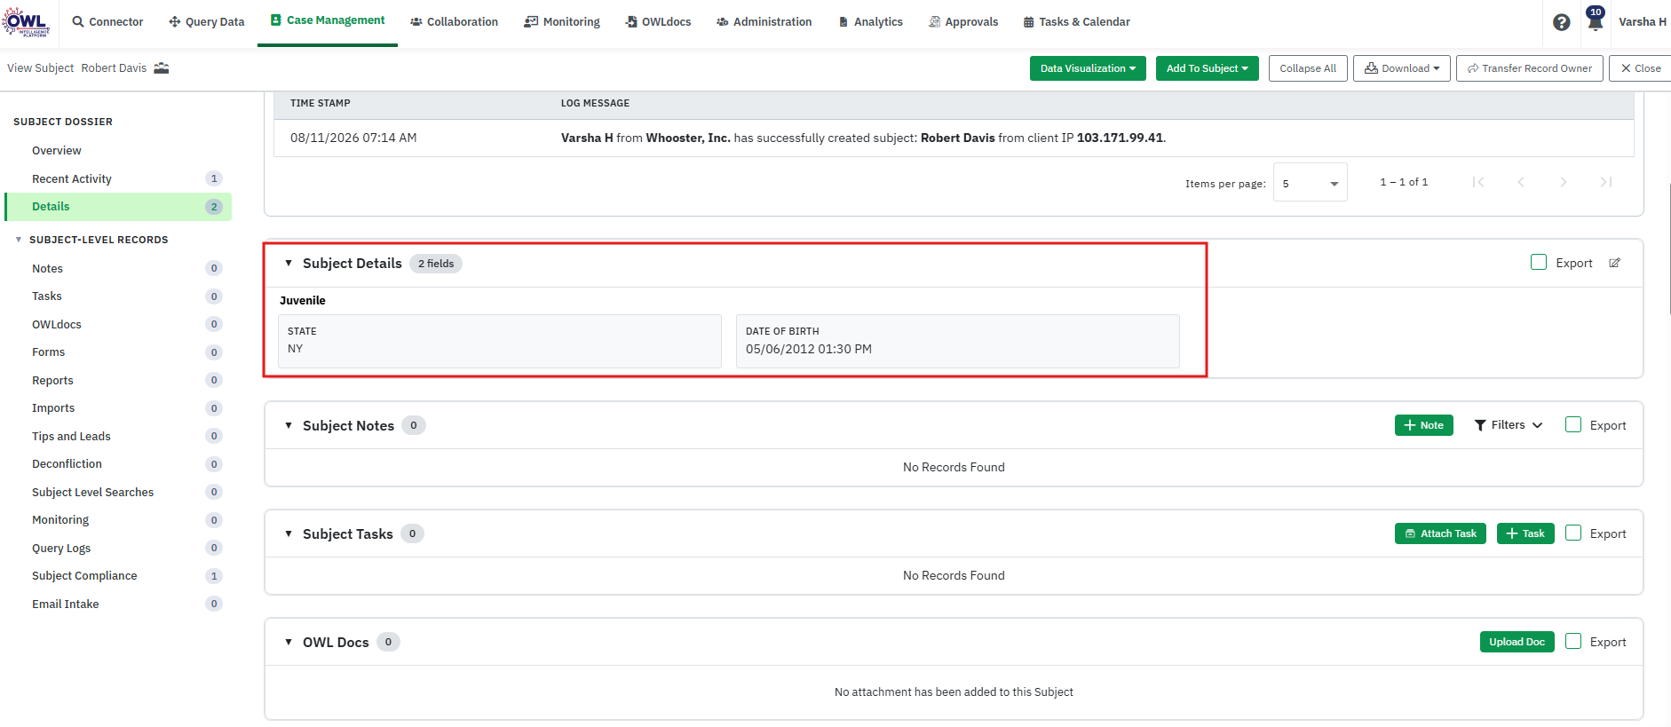Image resolution: width=1671 pixels, height=727 pixels.
Task: Open the Case Management tab
Action: pos(328,21)
